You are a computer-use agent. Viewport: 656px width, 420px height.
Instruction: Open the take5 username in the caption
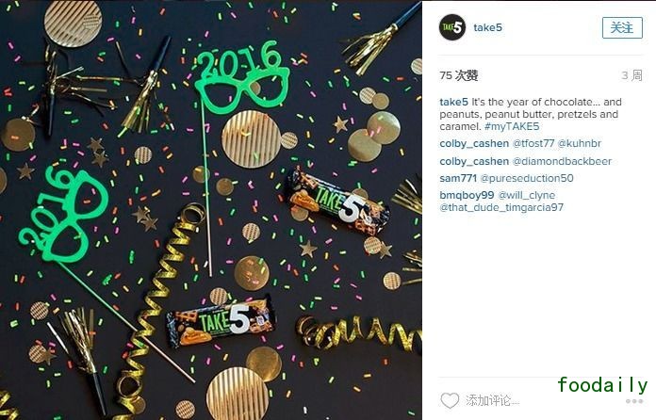click(x=453, y=102)
